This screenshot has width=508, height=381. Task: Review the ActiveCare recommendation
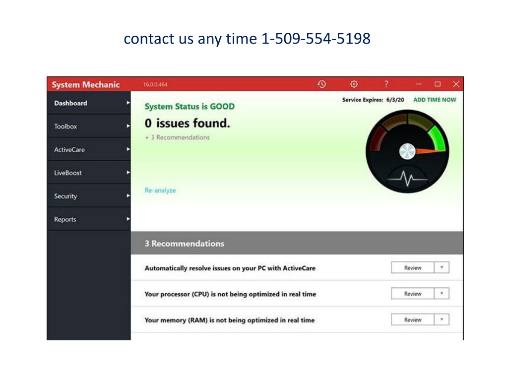(412, 267)
